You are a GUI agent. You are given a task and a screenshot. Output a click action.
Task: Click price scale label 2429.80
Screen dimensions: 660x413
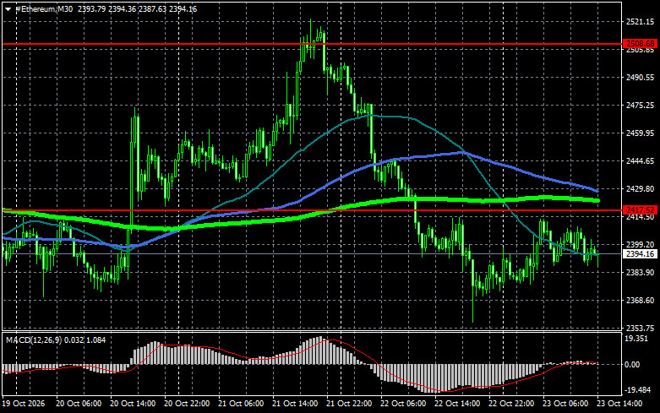coord(640,189)
